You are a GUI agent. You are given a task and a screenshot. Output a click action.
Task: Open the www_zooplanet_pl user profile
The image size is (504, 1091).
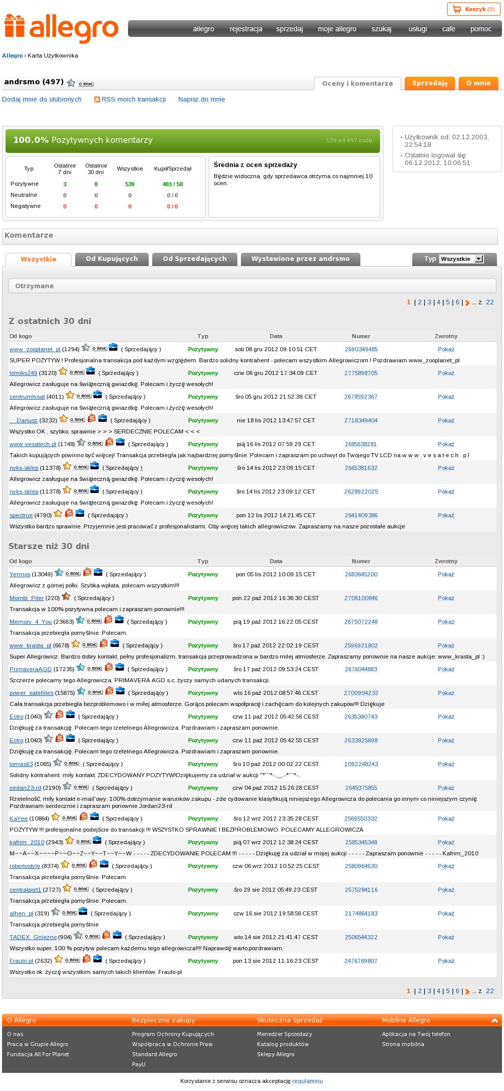pos(35,349)
